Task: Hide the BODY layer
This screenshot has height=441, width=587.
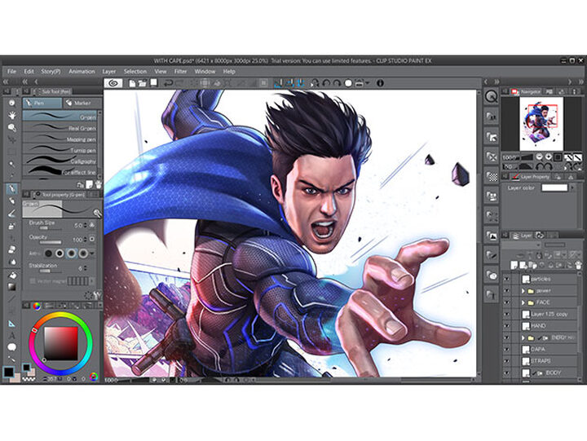Action: tap(506, 373)
